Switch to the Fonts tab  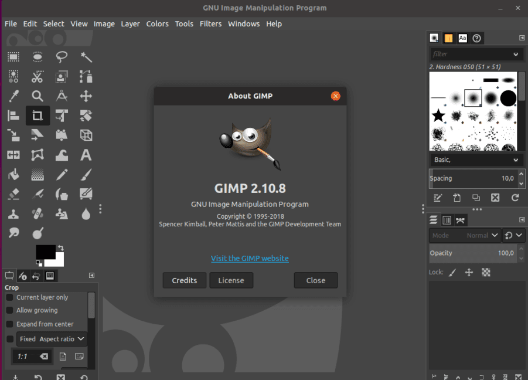462,38
